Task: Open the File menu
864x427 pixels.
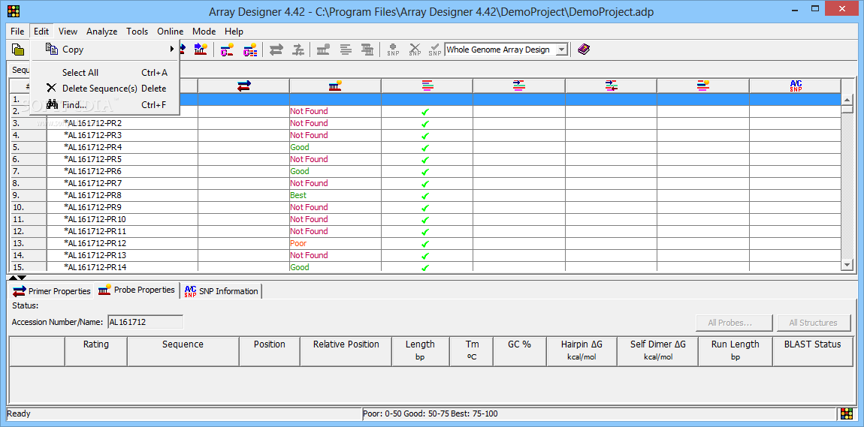Action: 17,32
